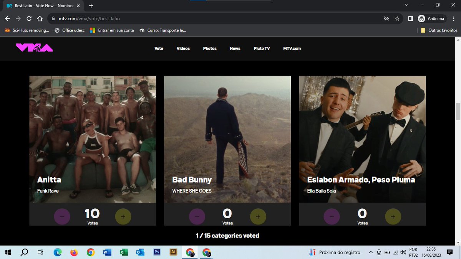Add a vote for Bad Bunny
461x259 pixels.
258,217
